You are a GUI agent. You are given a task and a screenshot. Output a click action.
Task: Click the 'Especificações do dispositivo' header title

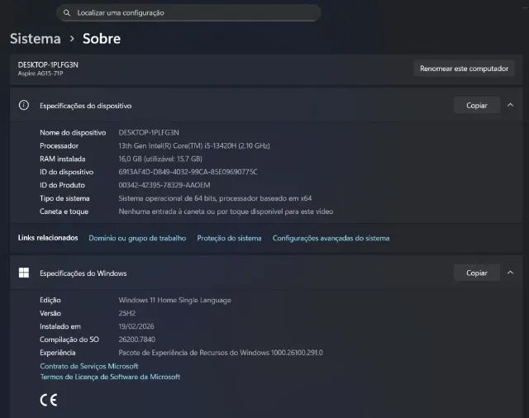(x=86, y=106)
